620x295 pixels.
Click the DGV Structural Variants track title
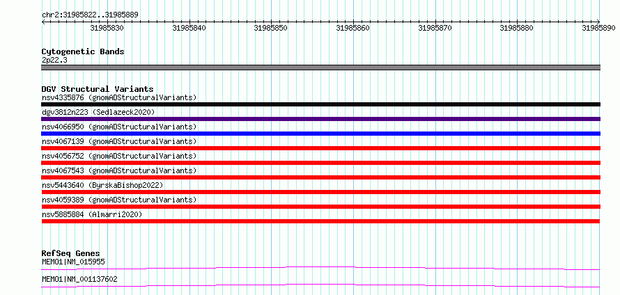(x=98, y=89)
